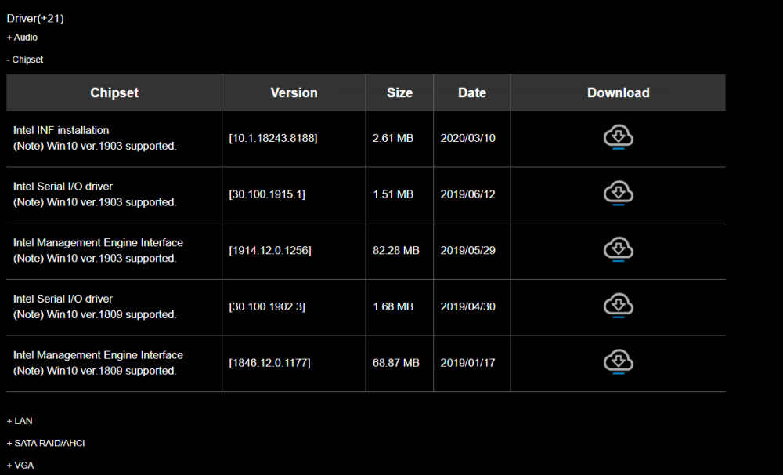This screenshot has height=475, width=783.
Task: Download Intel Serial I/O driver version 30.100.1902.3
Action: [619, 306]
